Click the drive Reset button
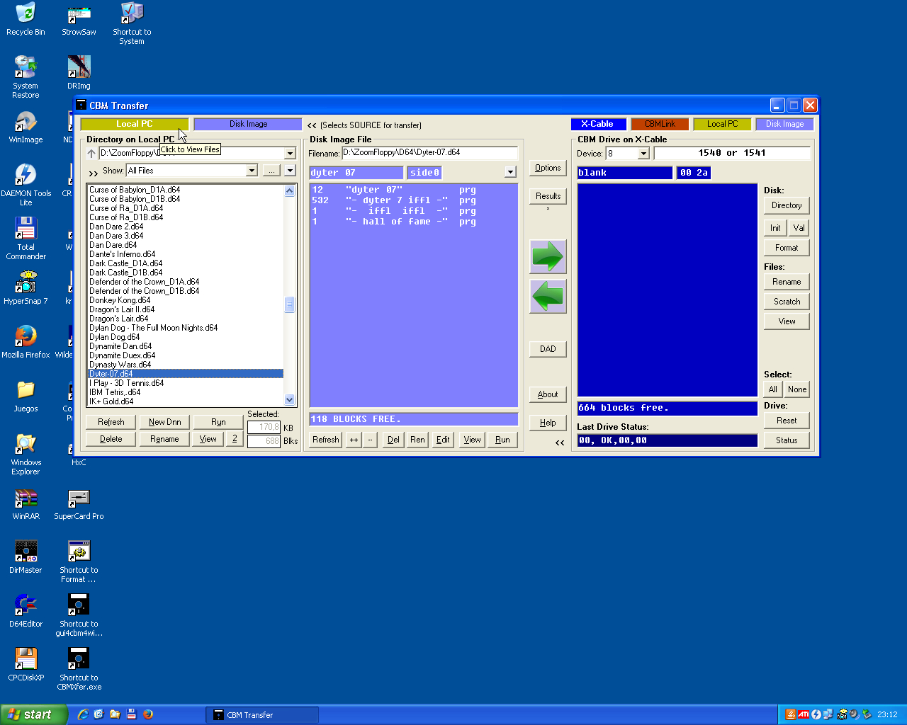This screenshot has width=907, height=725. (x=787, y=421)
